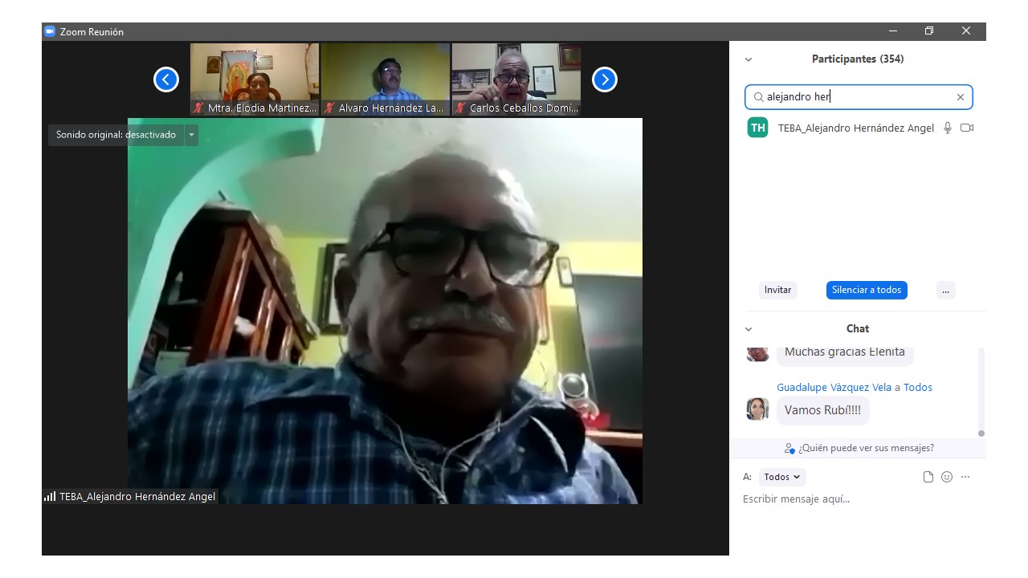Select Alvaro Hernández video thumbnail
Image resolution: width=1028 pixels, height=578 pixels.
coord(385,79)
